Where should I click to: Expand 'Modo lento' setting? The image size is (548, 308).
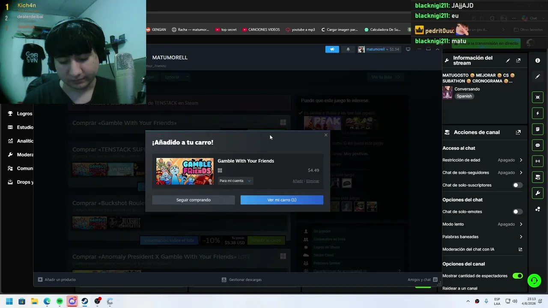(x=482, y=224)
